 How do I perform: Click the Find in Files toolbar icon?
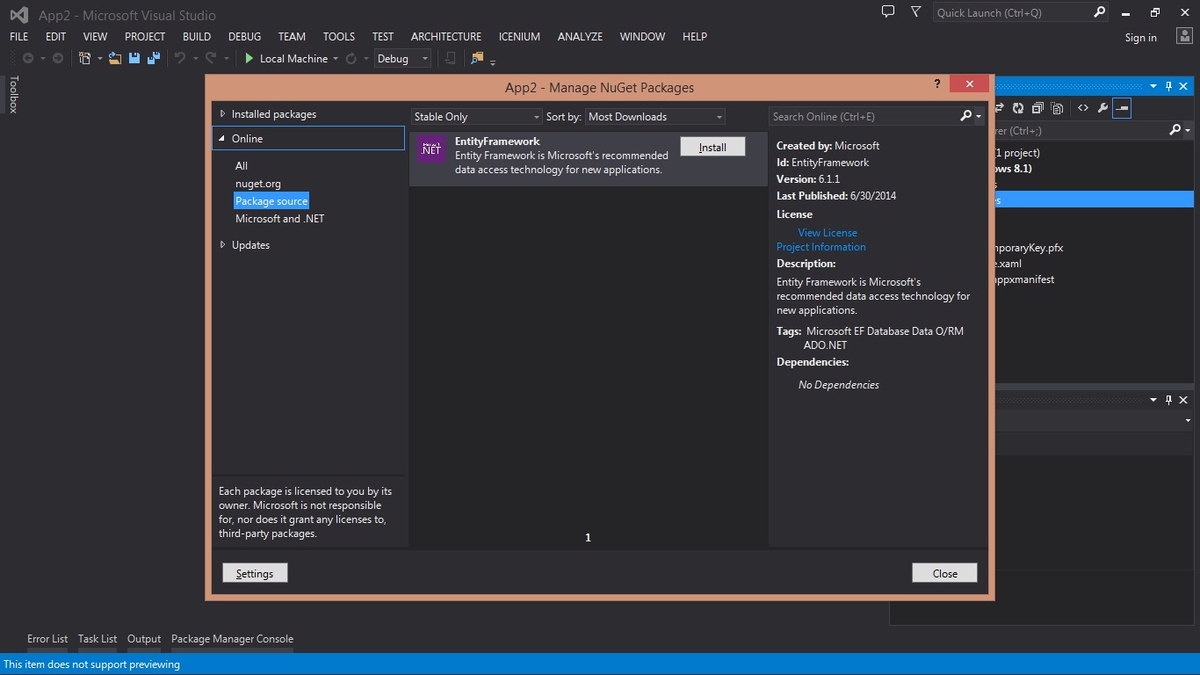477,59
